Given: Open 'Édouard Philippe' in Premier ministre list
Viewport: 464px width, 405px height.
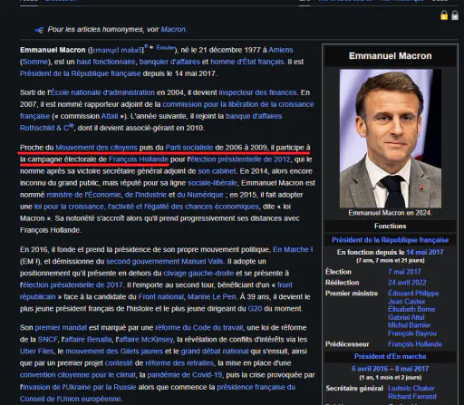Looking at the screenshot, I should 413,293.
